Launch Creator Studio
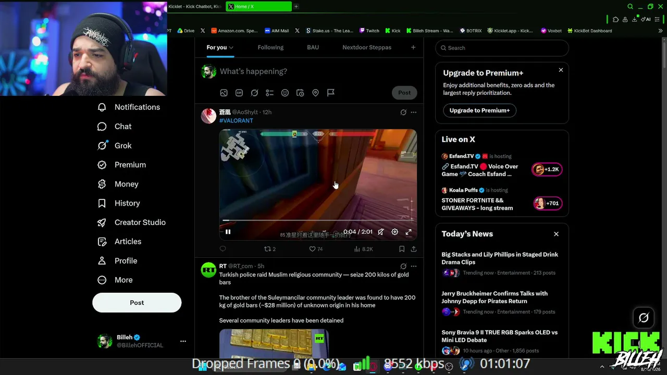The height and width of the screenshot is (375, 667). click(x=132, y=222)
